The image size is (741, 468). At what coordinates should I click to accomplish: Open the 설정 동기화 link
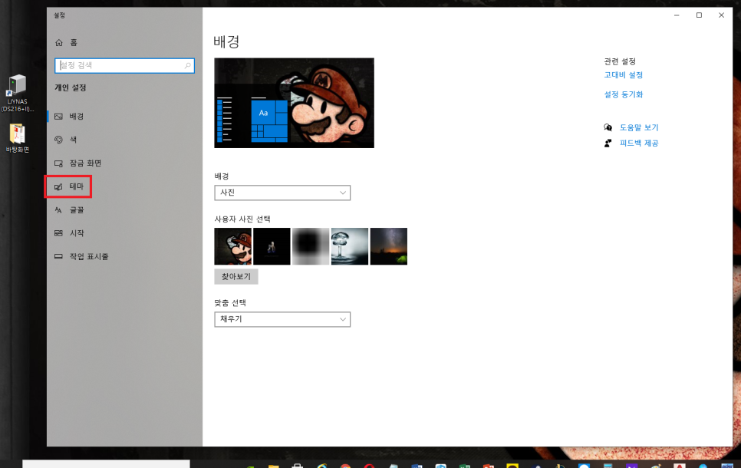point(624,94)
